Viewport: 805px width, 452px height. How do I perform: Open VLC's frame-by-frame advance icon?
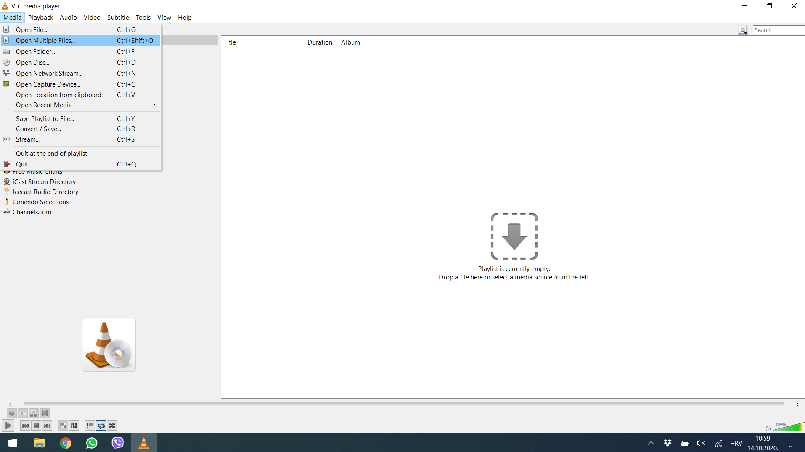pos(45,413)
